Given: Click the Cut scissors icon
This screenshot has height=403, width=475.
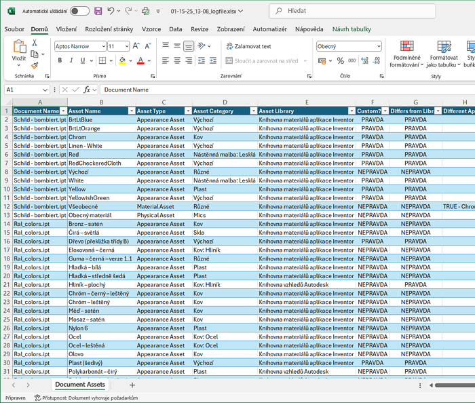Looking at the screenshot, I should 35,43.
